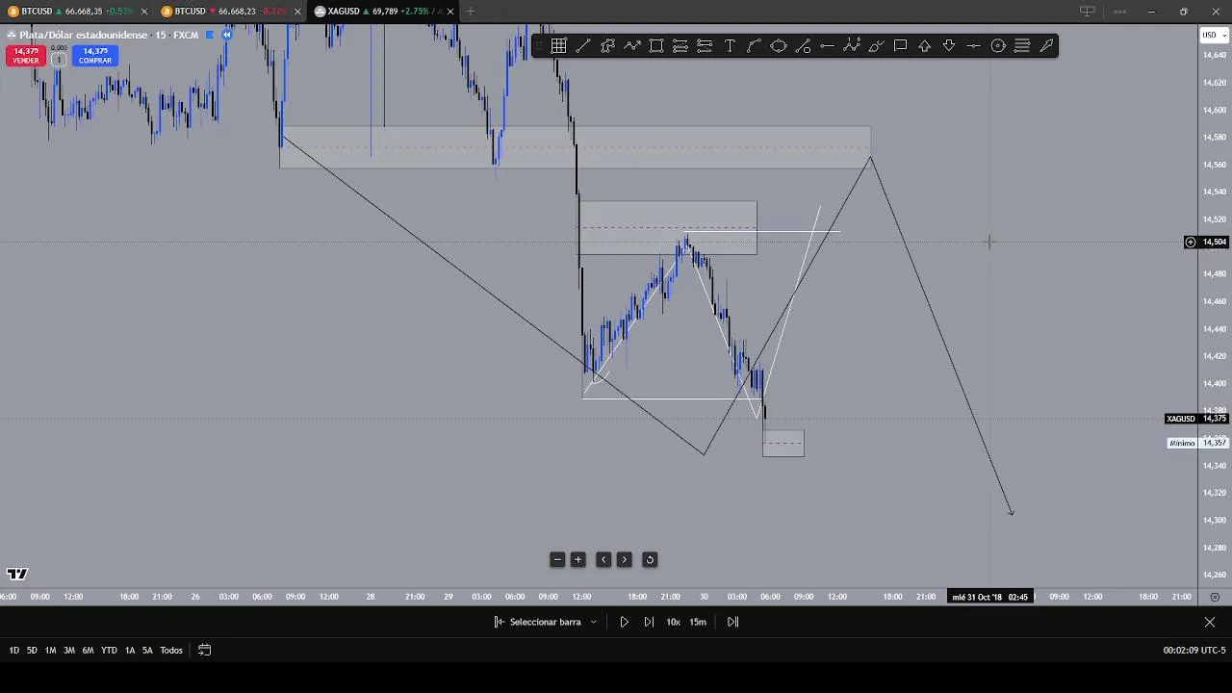Close the XAGUSD tab
The width and height of the screenshot is (1232, 693).
pos(450,12)
